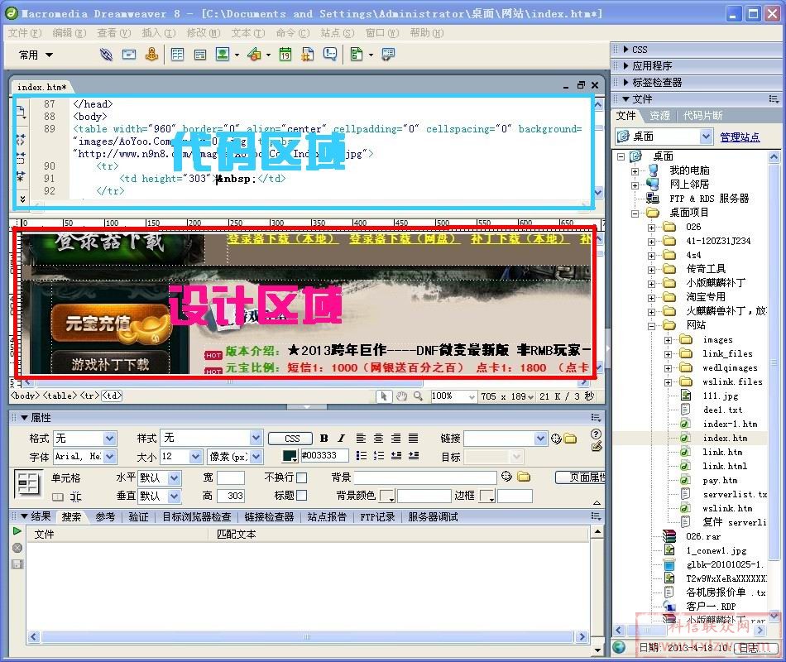Click the text indent icon
This screenshot has width=786, height=662.
414,456
